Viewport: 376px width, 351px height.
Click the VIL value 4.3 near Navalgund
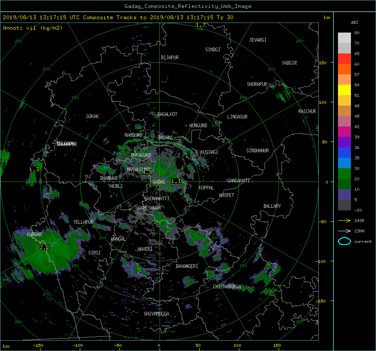[147, 172]
